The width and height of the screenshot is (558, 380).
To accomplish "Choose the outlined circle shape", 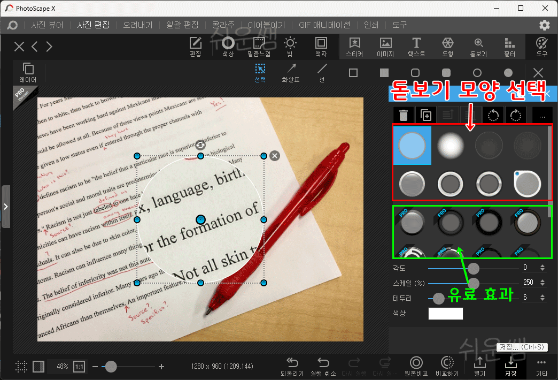I will pyautogui.click(x=477, y=73).
